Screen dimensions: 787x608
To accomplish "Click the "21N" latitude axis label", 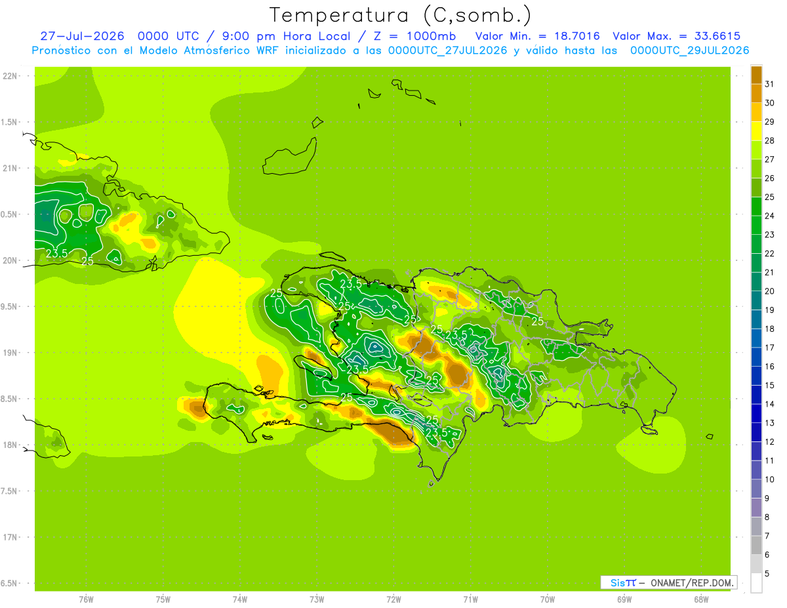I will tap(9, 168).
